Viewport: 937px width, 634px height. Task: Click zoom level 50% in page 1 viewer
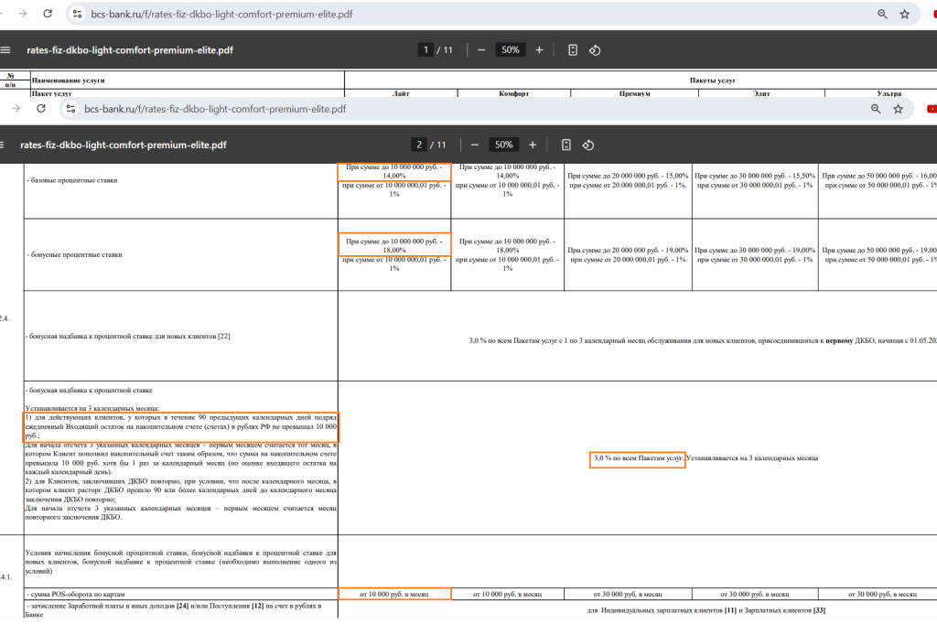[x=511, y=50]
